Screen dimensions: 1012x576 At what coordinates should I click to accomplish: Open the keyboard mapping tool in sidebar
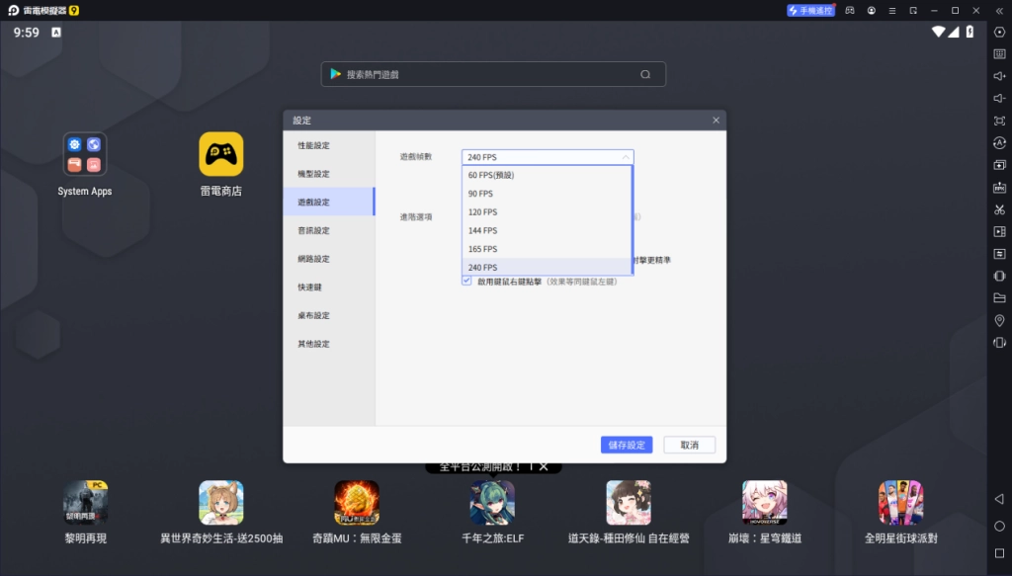click(999, 53)
